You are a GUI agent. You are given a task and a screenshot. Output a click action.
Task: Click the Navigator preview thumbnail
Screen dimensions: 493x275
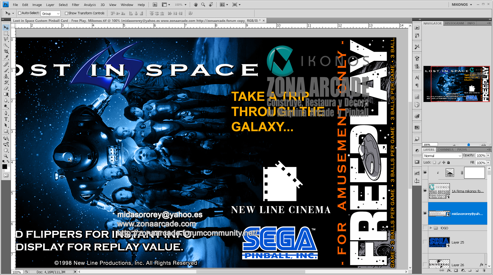pos(457,84)
